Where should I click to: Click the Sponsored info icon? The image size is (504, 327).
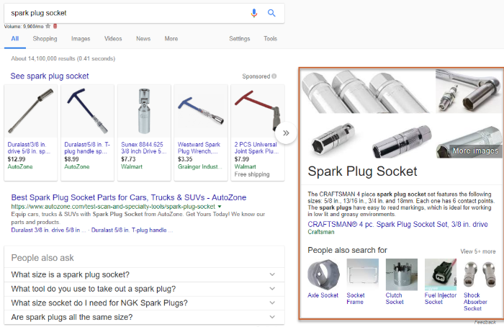274,76
